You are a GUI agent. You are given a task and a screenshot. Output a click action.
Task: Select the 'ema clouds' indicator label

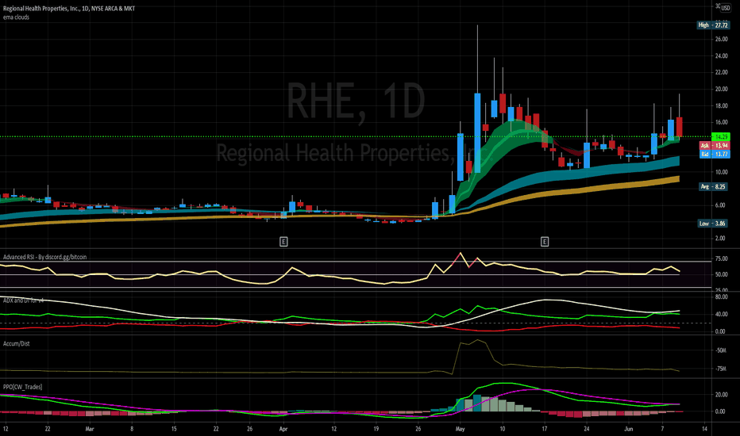[x=16, y=17]
